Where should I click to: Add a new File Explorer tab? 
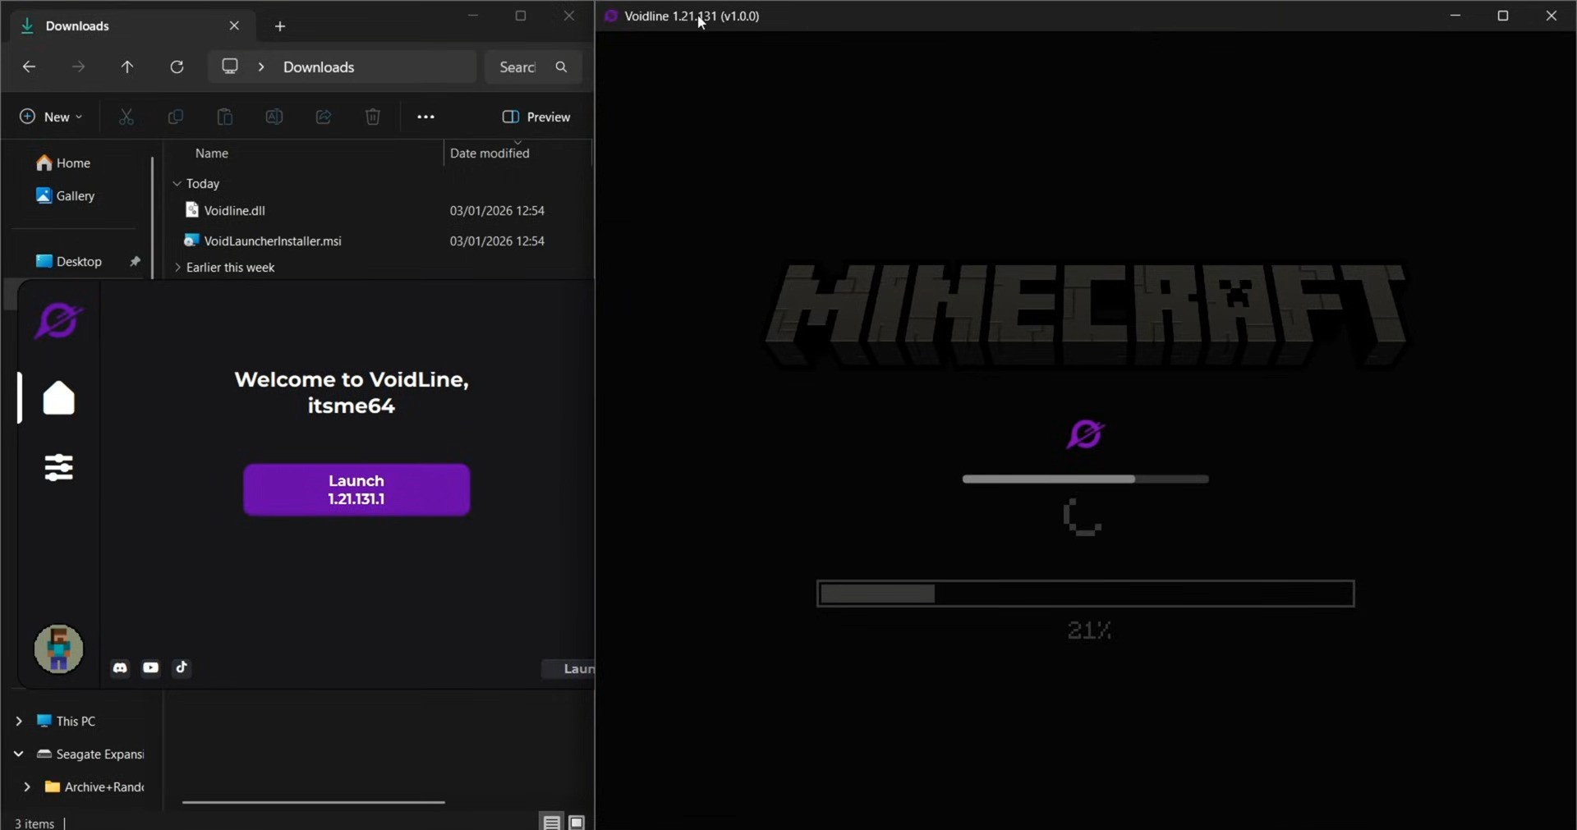[x=280, y=26]
